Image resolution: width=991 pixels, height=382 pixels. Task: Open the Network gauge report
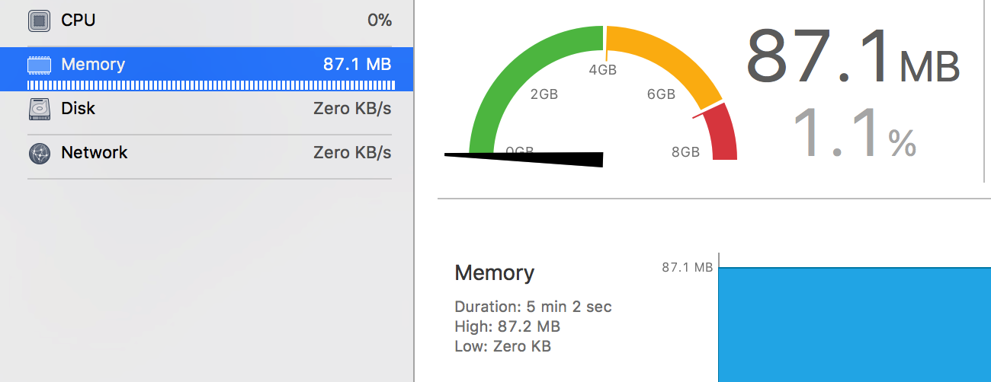pos(210,153)
